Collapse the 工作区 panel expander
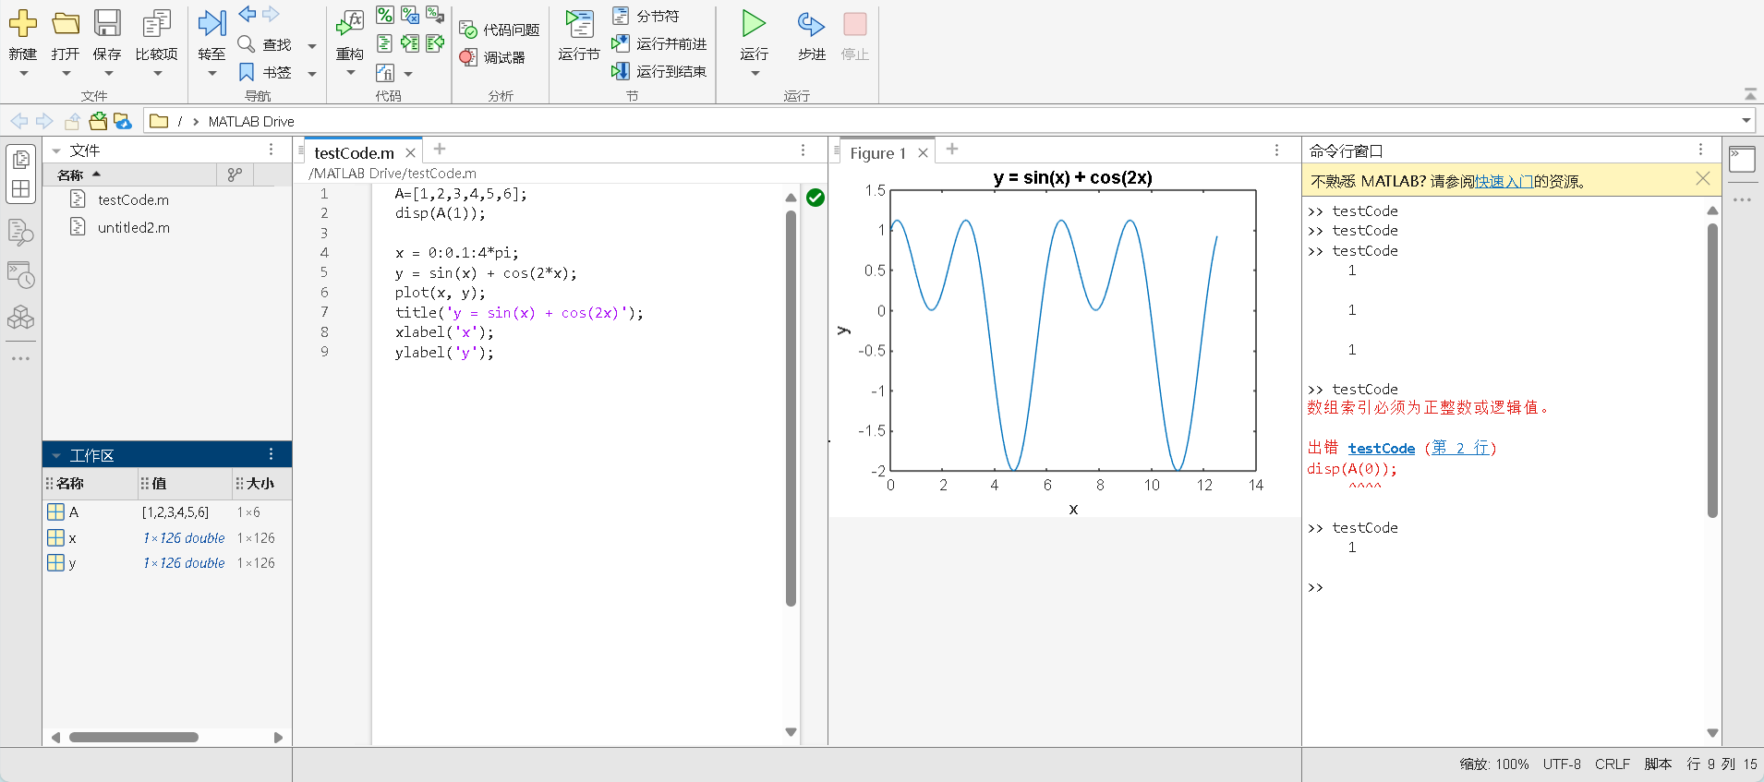1764x782 pixels. pyautogui.click(x=56, y=455)
